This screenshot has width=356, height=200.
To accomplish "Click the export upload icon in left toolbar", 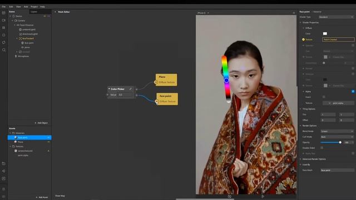I will (4, 178).
